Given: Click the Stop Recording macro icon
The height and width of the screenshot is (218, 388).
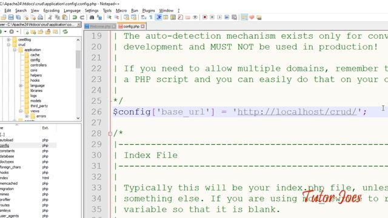Looking at the screenshot, I should coord(212,18).
